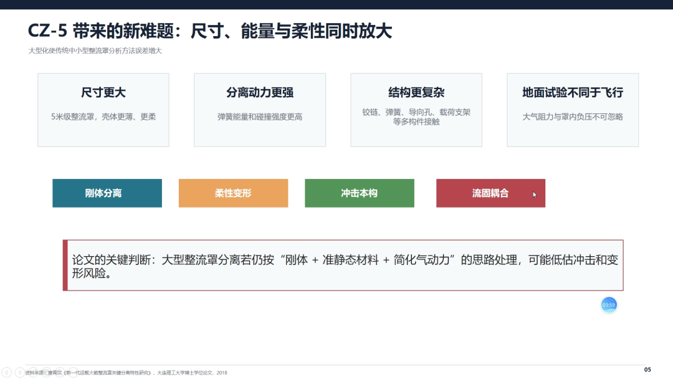Screen dimensions: 673x379
Task: Click the slide number 05
Action: [x=647, y=370]
